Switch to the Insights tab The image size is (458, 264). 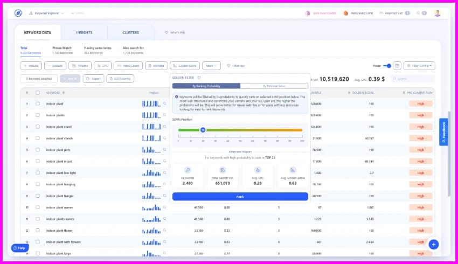pos(84,32)
